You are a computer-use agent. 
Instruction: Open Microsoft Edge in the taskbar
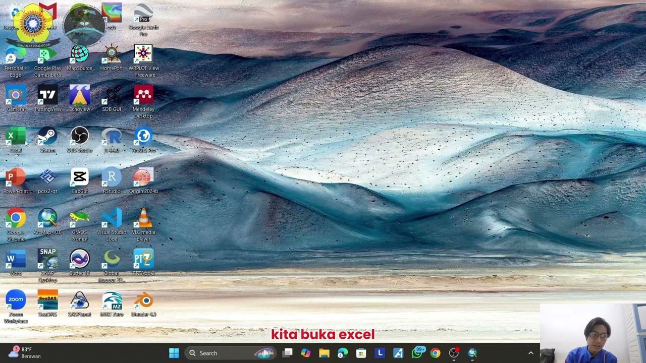point(343,353)
